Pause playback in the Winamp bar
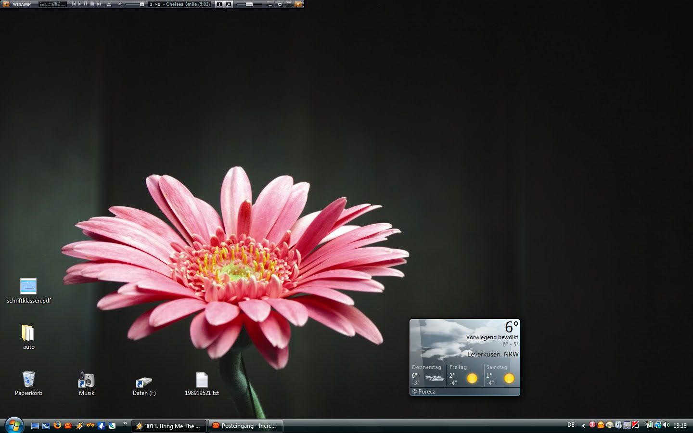 86,4
